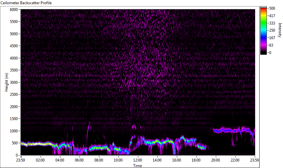Screen dimensions: 283x168
Task: Click the 2000 height axis value
Action: [14, 107]
